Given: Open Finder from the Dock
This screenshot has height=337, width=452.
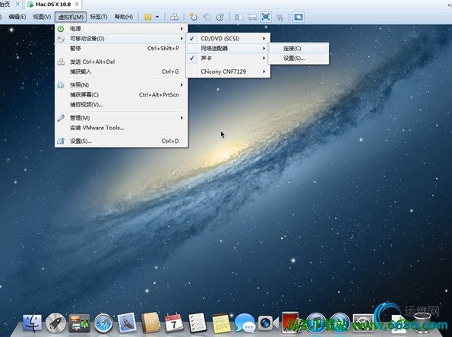Looking at the screenshot, I should click(x=32, y=323).
